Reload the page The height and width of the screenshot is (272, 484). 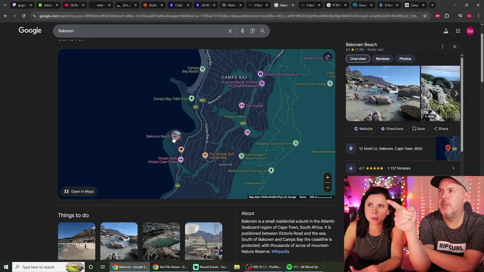[x=23, y=16]
